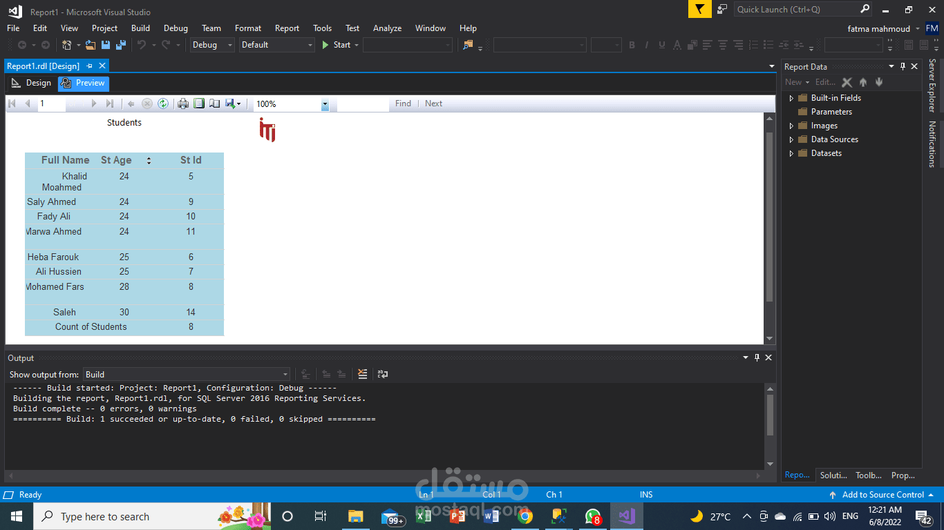Switch to Solution Explorer bottom tab

833,475
